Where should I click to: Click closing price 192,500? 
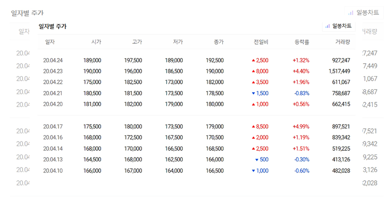215,60
